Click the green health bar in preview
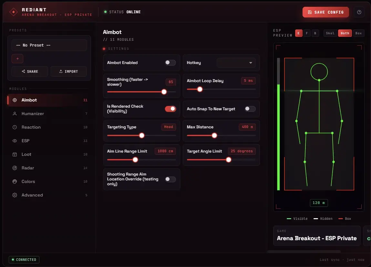The image size is (371, 267). 278,137
